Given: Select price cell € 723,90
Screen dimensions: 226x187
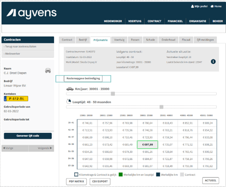Looking at the screenshot, I should pyautogui.click(x=147, y=137).
